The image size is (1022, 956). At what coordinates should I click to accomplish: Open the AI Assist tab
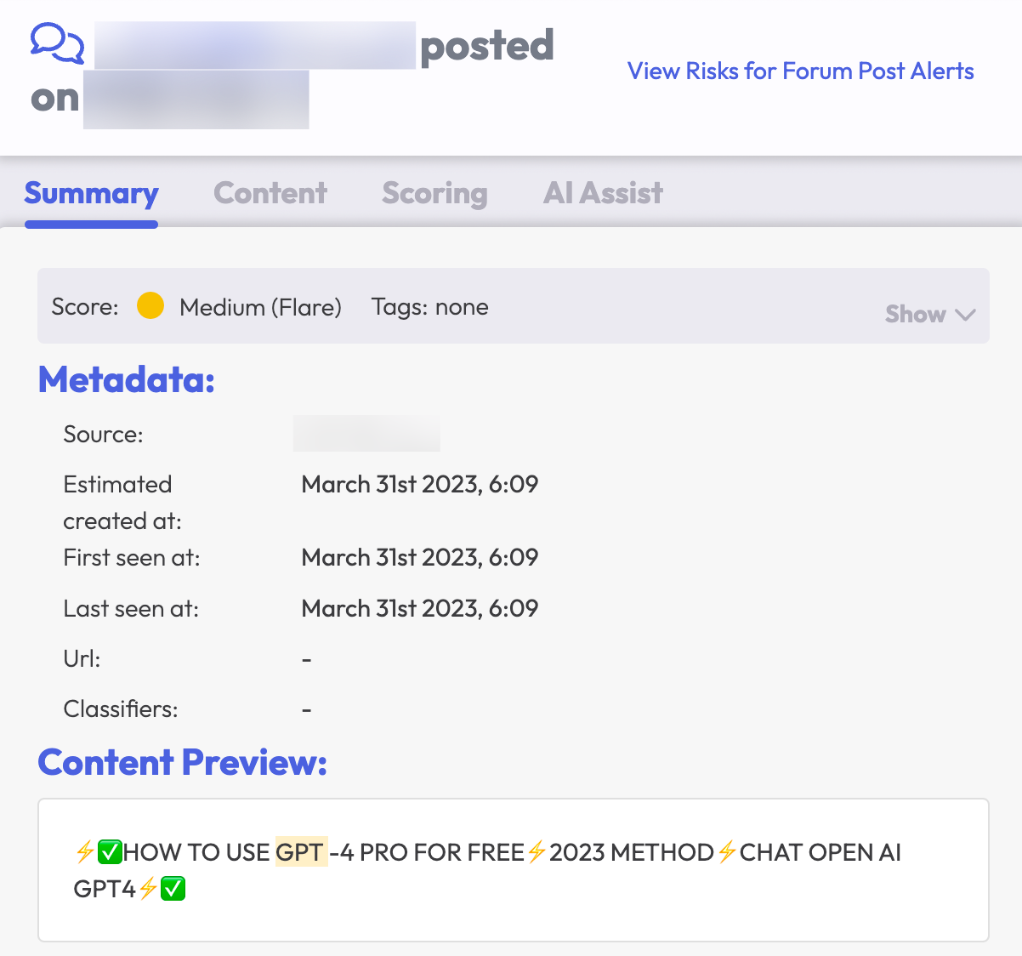[603, 193]
